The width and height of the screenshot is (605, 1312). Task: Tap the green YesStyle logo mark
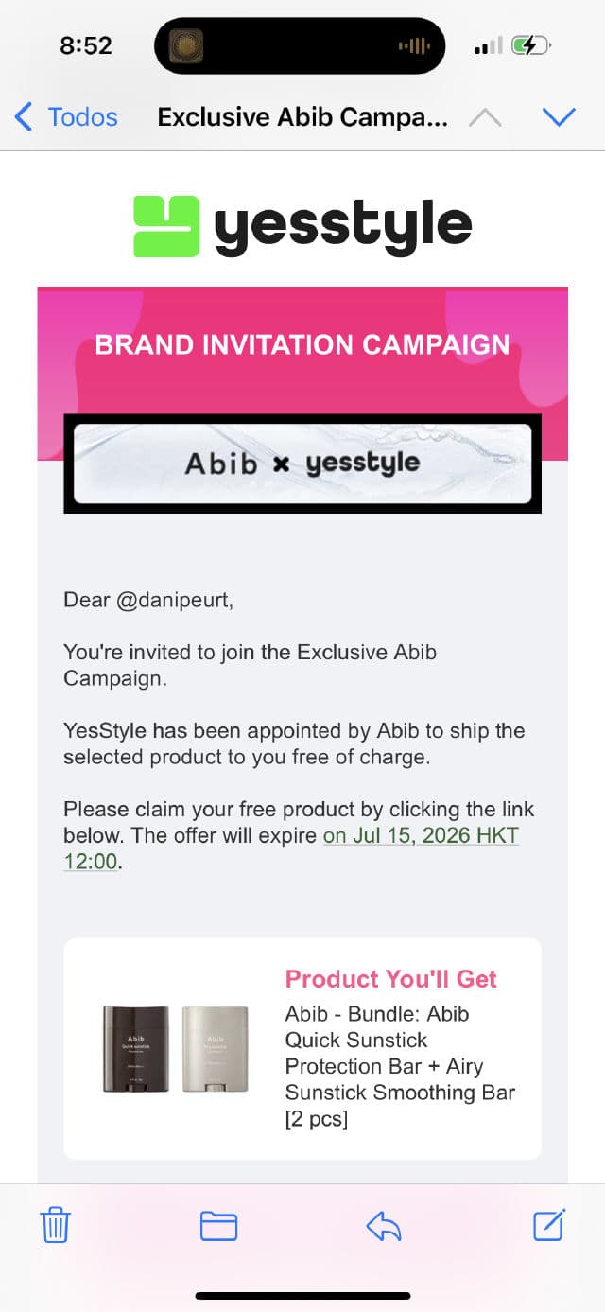pos(166,226)
